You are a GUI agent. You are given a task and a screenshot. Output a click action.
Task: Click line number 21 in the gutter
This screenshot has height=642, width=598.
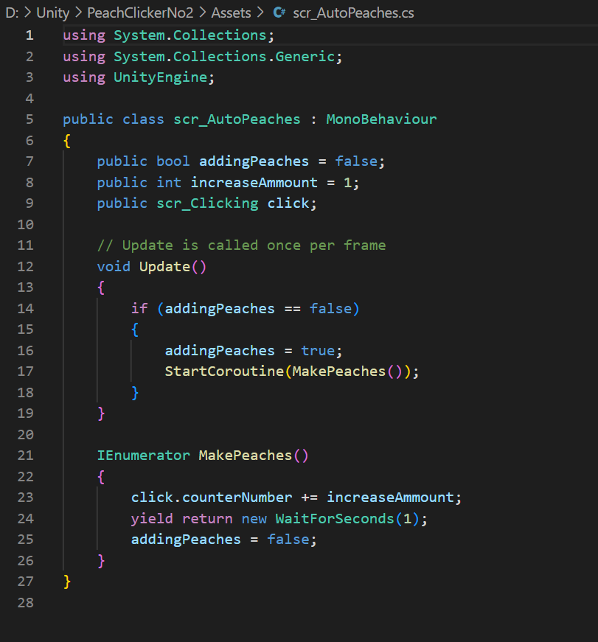point(25,456)
